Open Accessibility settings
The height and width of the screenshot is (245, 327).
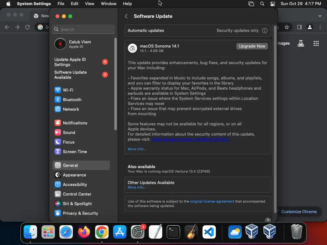(x=81, y=185)
